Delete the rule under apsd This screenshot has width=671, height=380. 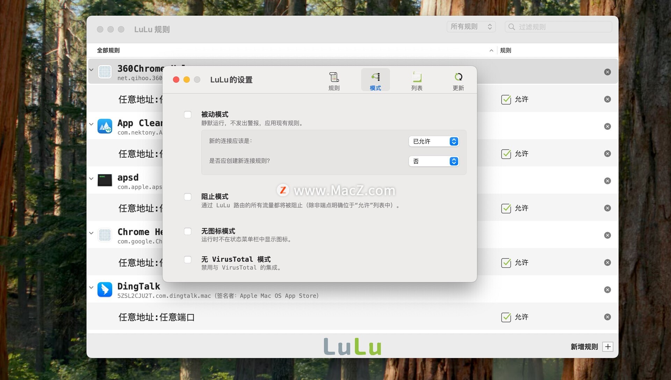pos(607,208)
